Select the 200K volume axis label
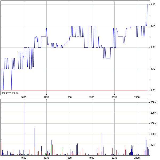 tap(153, 113)
